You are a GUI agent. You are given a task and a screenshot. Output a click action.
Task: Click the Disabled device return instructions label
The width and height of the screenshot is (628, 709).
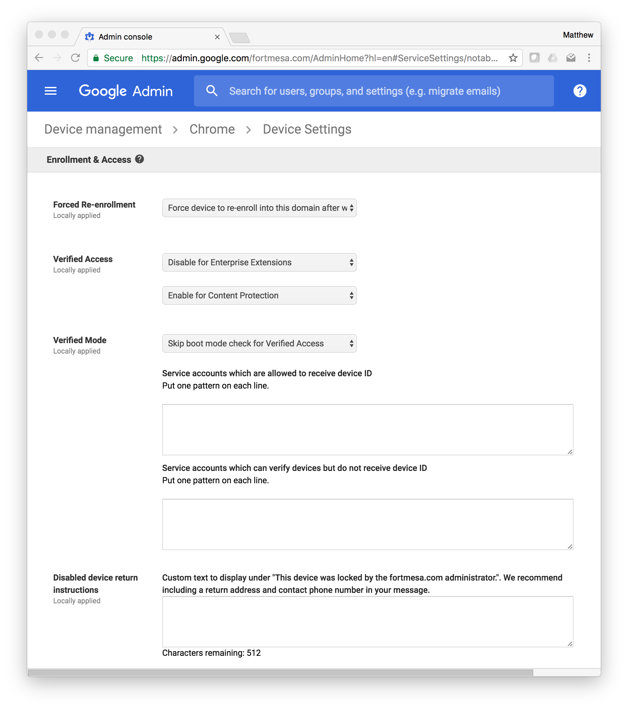pos(95,584)
